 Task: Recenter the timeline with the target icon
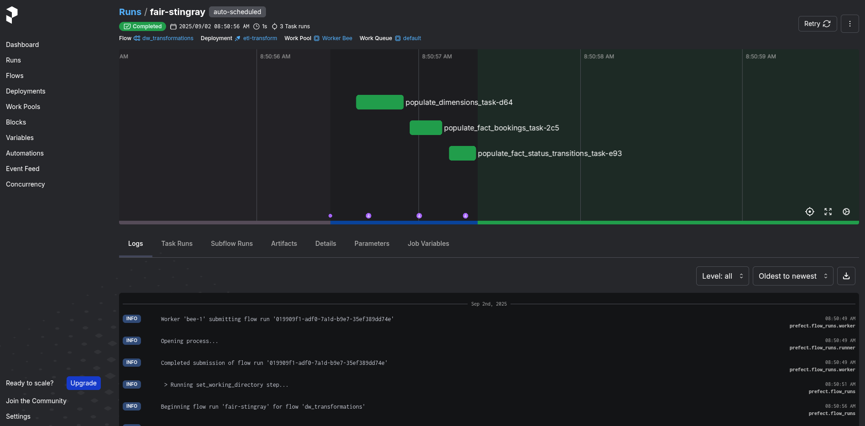pyautogui.click(x=809, y=212)
